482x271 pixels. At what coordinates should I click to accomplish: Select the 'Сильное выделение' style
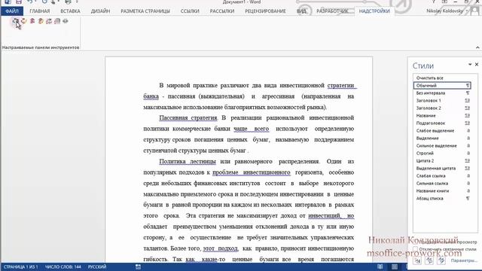click(442, 145)
